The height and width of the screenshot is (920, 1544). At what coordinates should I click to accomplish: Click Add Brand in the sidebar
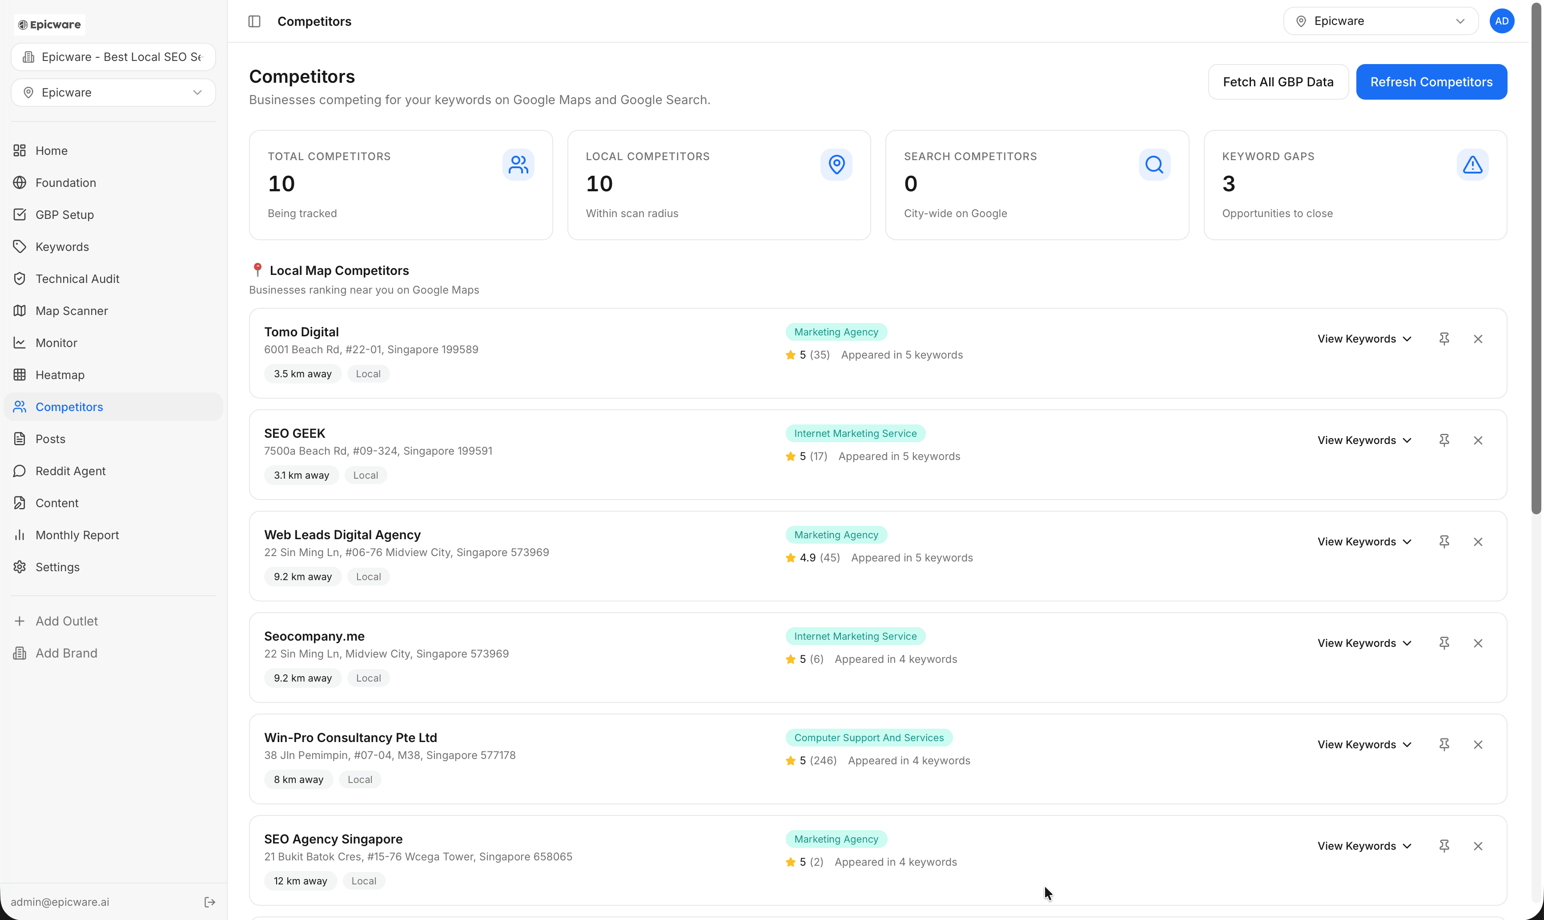(113, 653)
